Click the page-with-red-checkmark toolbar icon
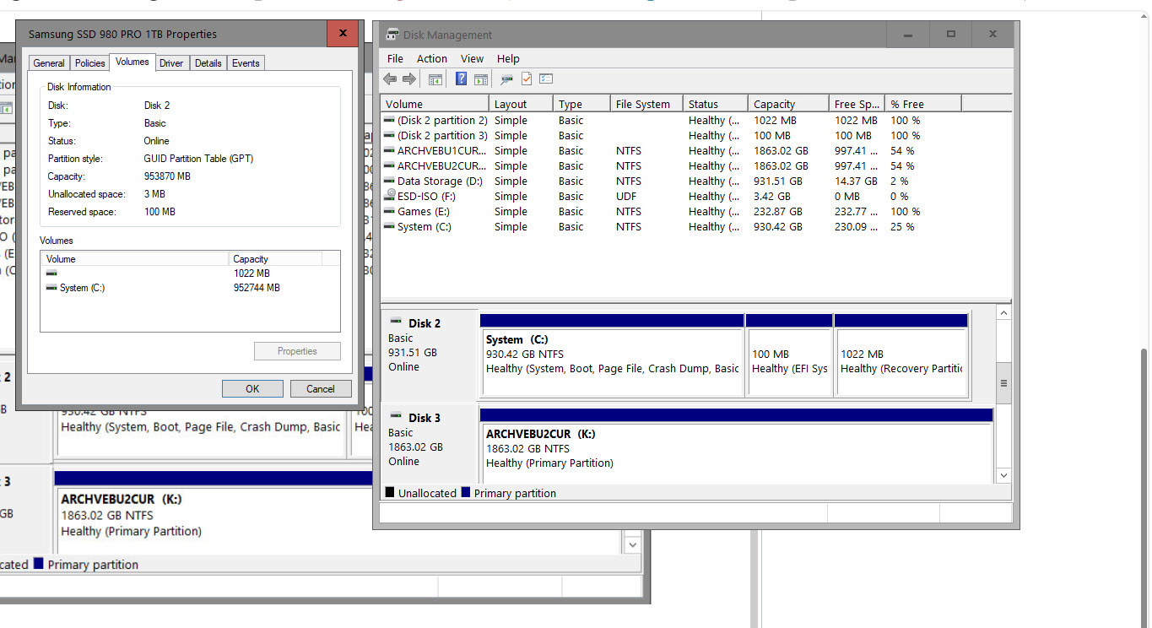Viewport: 1152px width, 628px height. pos(527,79)
